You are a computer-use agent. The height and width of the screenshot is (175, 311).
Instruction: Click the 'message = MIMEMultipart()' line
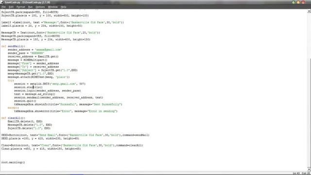(28, 60)
